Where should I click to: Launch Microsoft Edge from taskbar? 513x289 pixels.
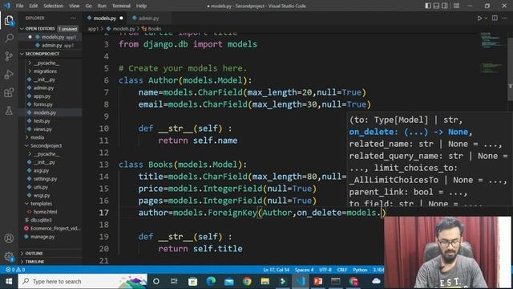[x=211, y=282]
